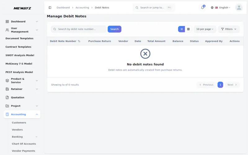248x155 pixels.
Task: Expand the Dashboard menu chevron
Action: tap(37, 21)
